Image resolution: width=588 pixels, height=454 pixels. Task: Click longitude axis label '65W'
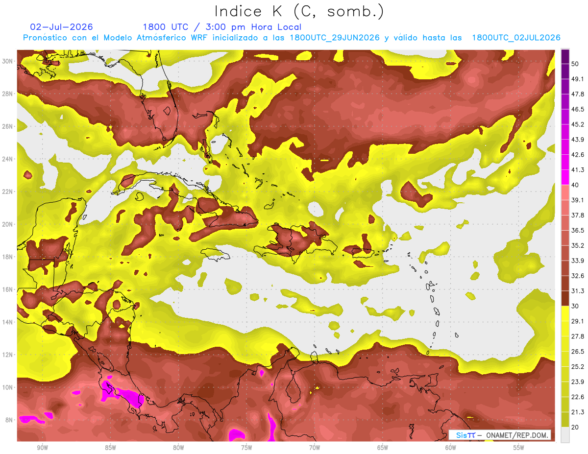click(383, 448)
